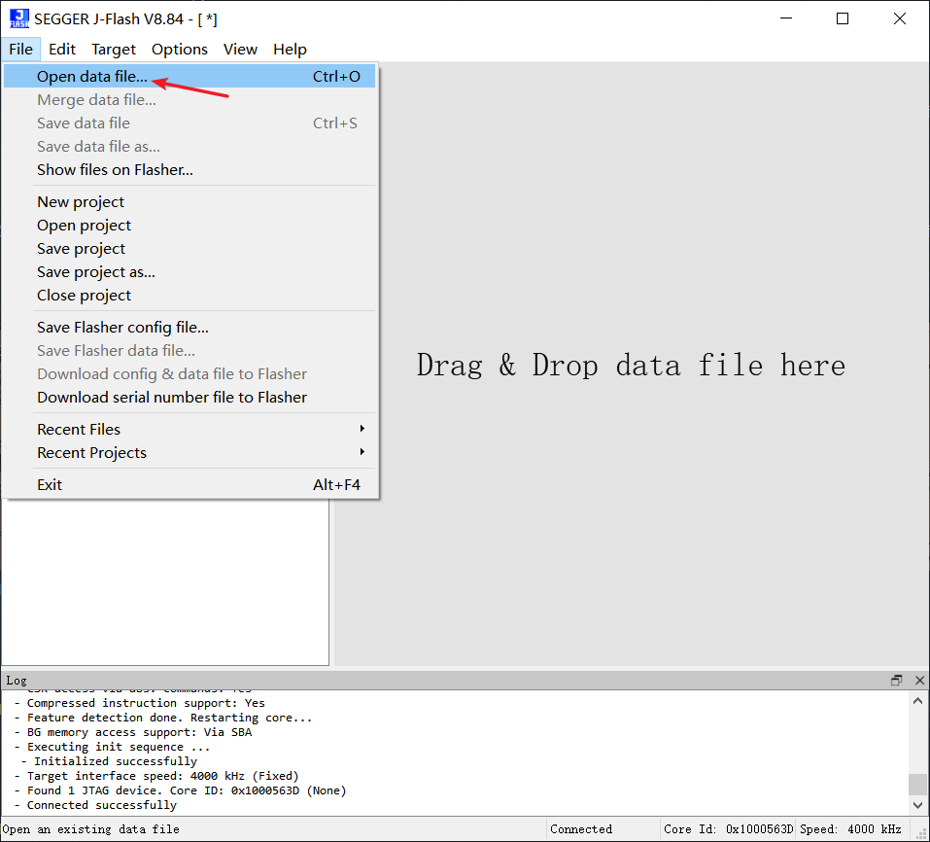Open the Options menu
Screen dimensions: 930x842
click(x=179, y=50)
